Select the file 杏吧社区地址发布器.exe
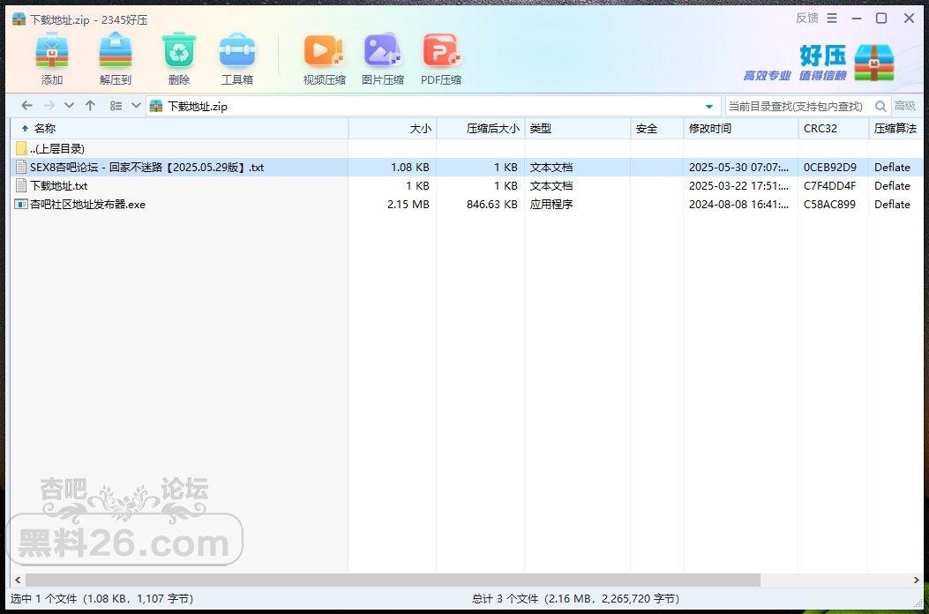This screenshot has height=614, width=929. 467,204
